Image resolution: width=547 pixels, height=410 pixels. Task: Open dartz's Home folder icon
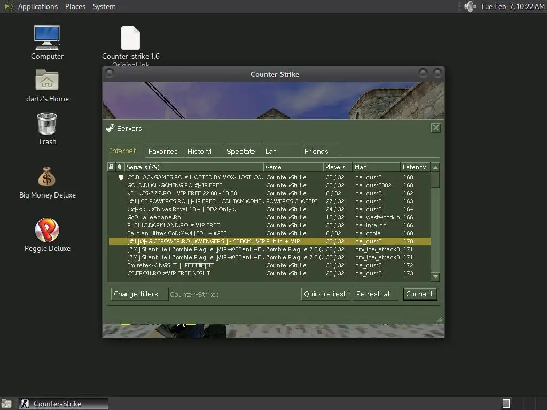coord(47,80)
